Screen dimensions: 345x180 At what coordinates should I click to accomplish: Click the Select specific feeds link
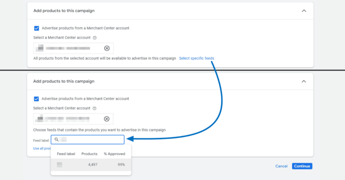[196, 58]
